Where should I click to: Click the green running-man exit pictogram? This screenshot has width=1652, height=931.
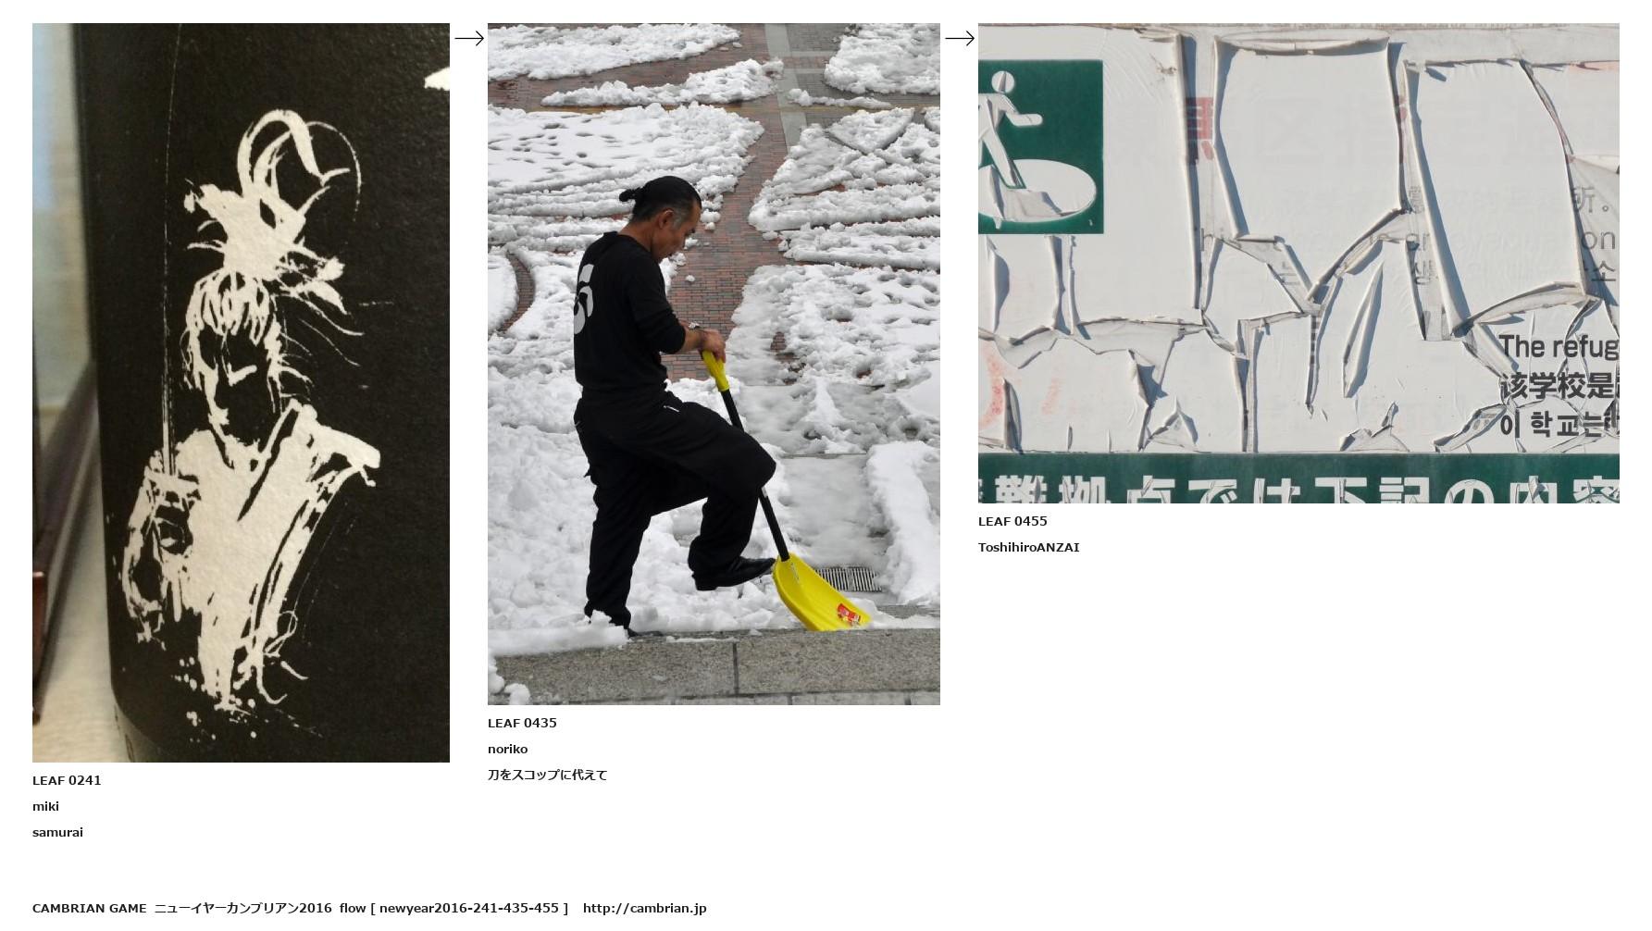pos(1040,146)
